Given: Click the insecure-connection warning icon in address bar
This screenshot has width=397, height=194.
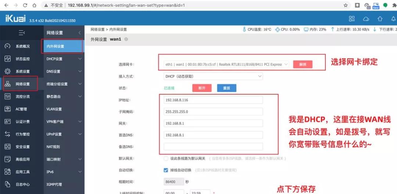Looking at the screenshot, I should point(46,5).
